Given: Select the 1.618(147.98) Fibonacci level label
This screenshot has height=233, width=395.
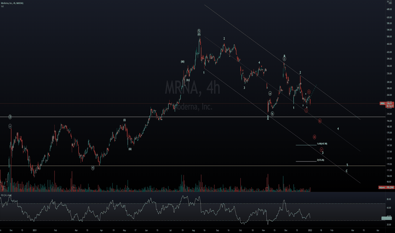Looking at the screenshot, I should [x=322, y=144].
